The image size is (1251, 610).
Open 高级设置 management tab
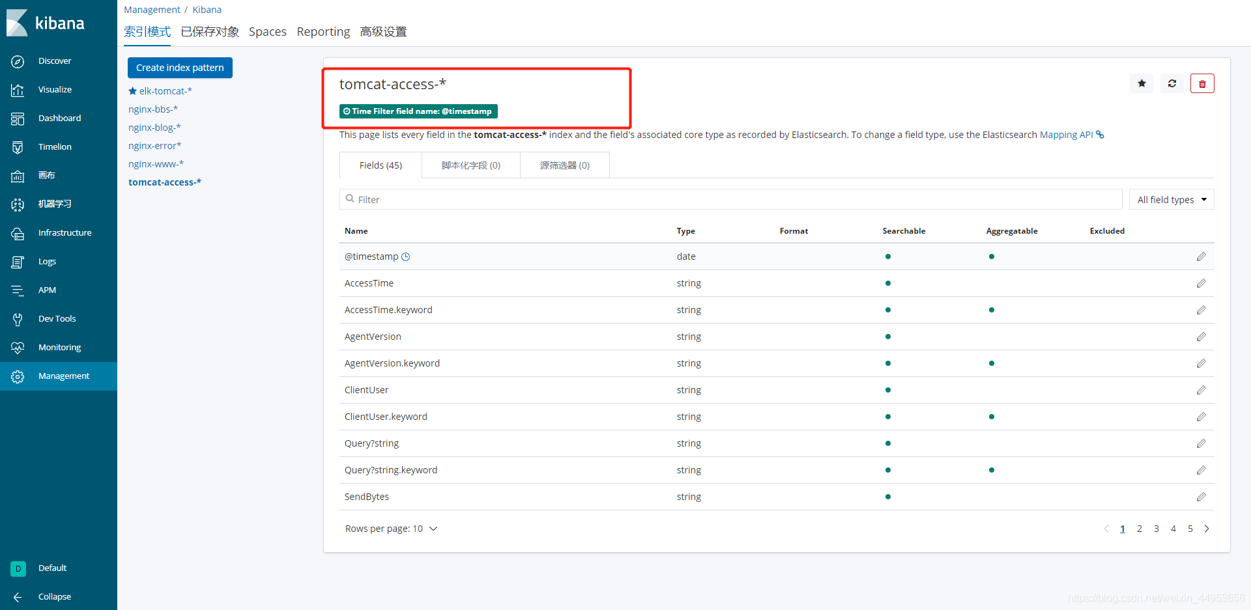point(383,32)
